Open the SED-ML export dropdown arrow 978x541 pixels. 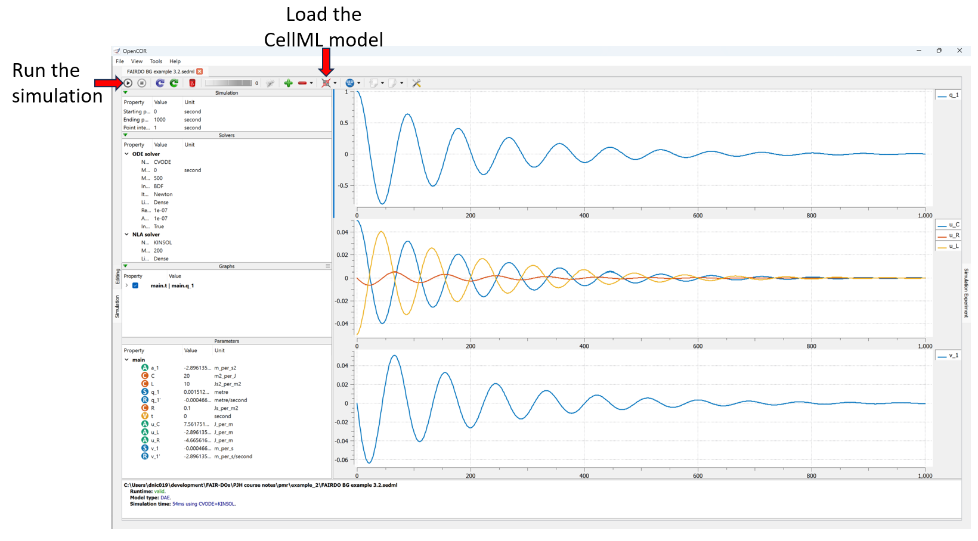coord(358,83)
